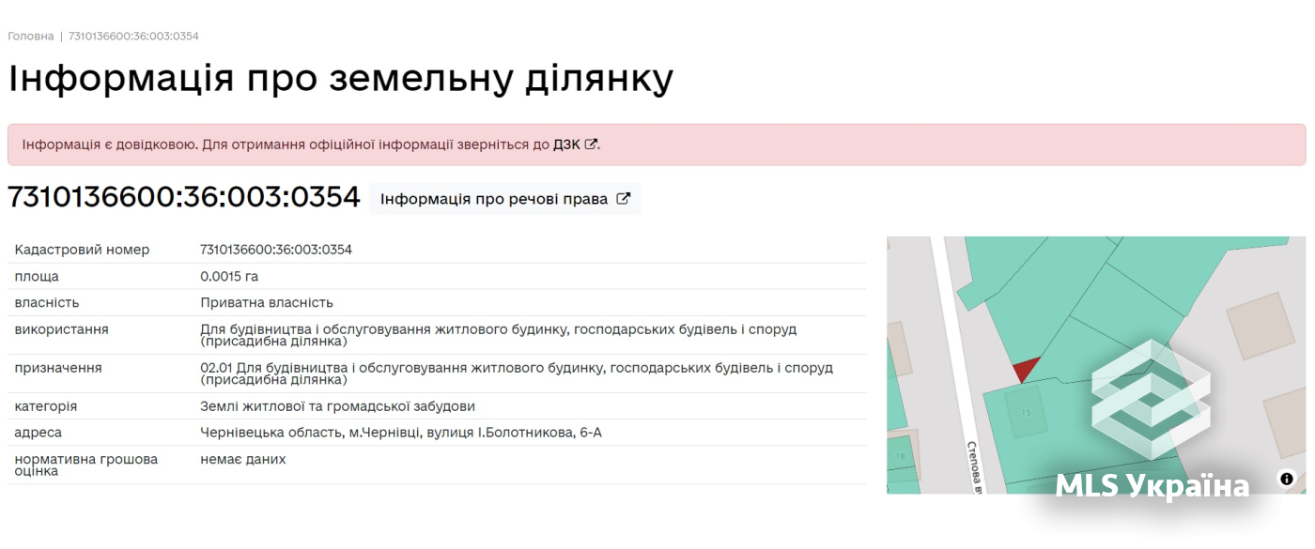This screenshot has width=1315, height=549.
Task: Click the адреса row label
Action: click(39, 433)
